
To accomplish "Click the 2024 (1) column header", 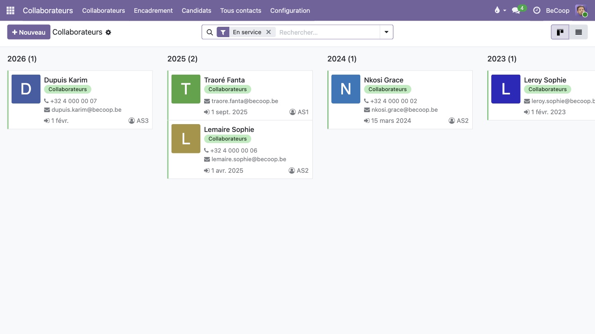I will point(342,59).
